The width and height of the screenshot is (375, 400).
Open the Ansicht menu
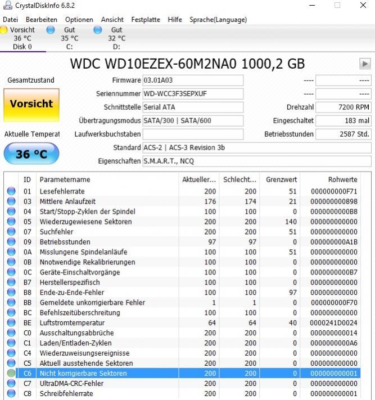tap(112, 20)
